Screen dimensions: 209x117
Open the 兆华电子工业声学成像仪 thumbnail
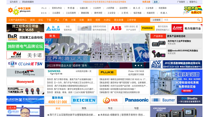[x=159, y=43]
